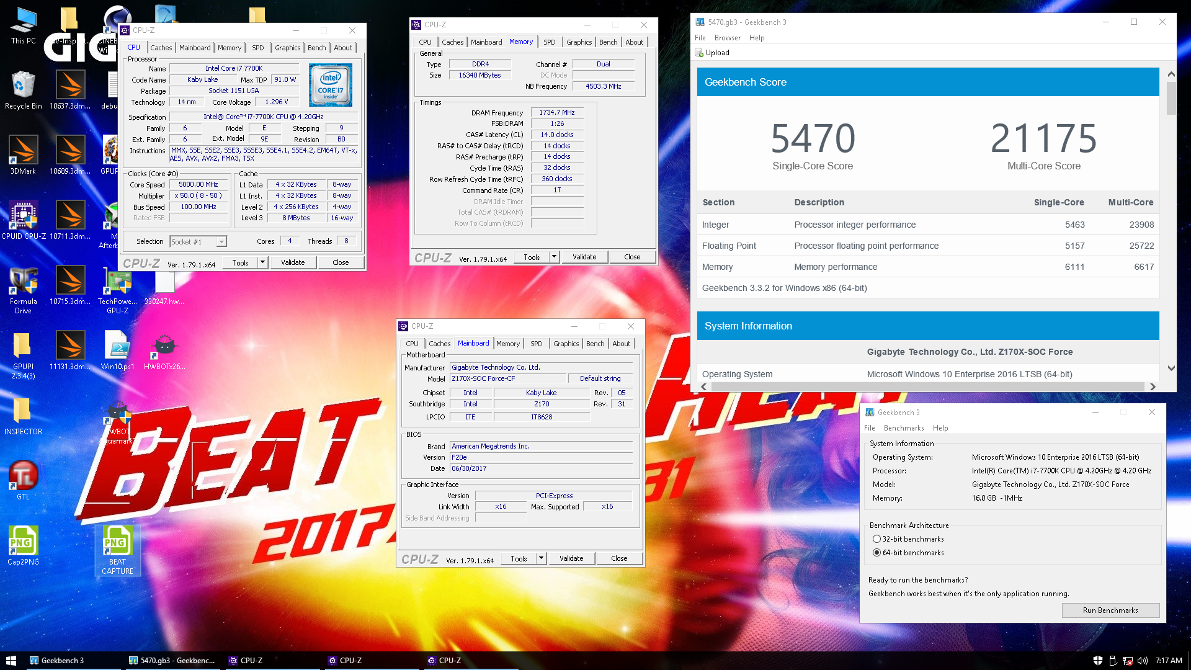The width and height of the screenshot is (1191, 670).
Task: Open Socket #1 selection dropdown
Action: 198,242
